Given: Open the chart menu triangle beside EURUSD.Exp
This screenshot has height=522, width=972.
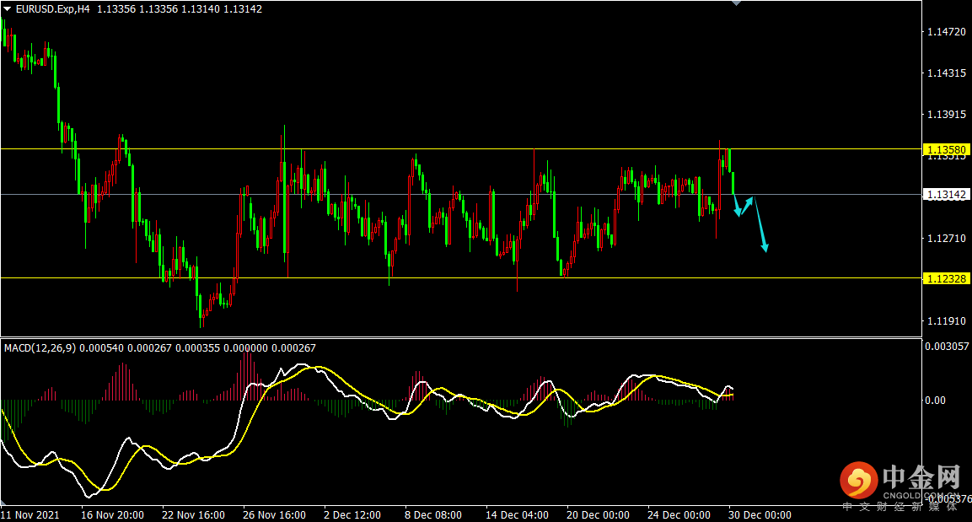Looking at the screenshot, I should pyautogui.click(x=8, y=9).
